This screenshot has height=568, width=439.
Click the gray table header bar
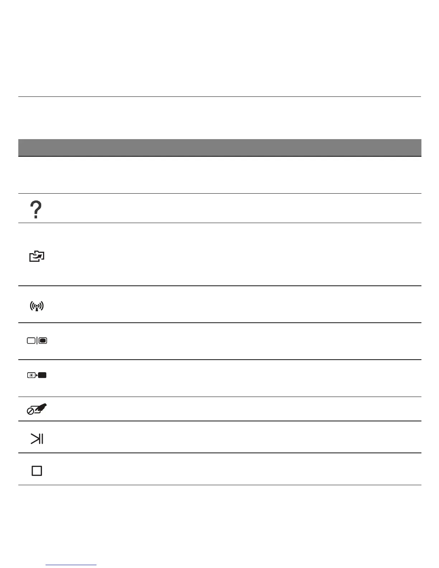(x=219, y=147)
